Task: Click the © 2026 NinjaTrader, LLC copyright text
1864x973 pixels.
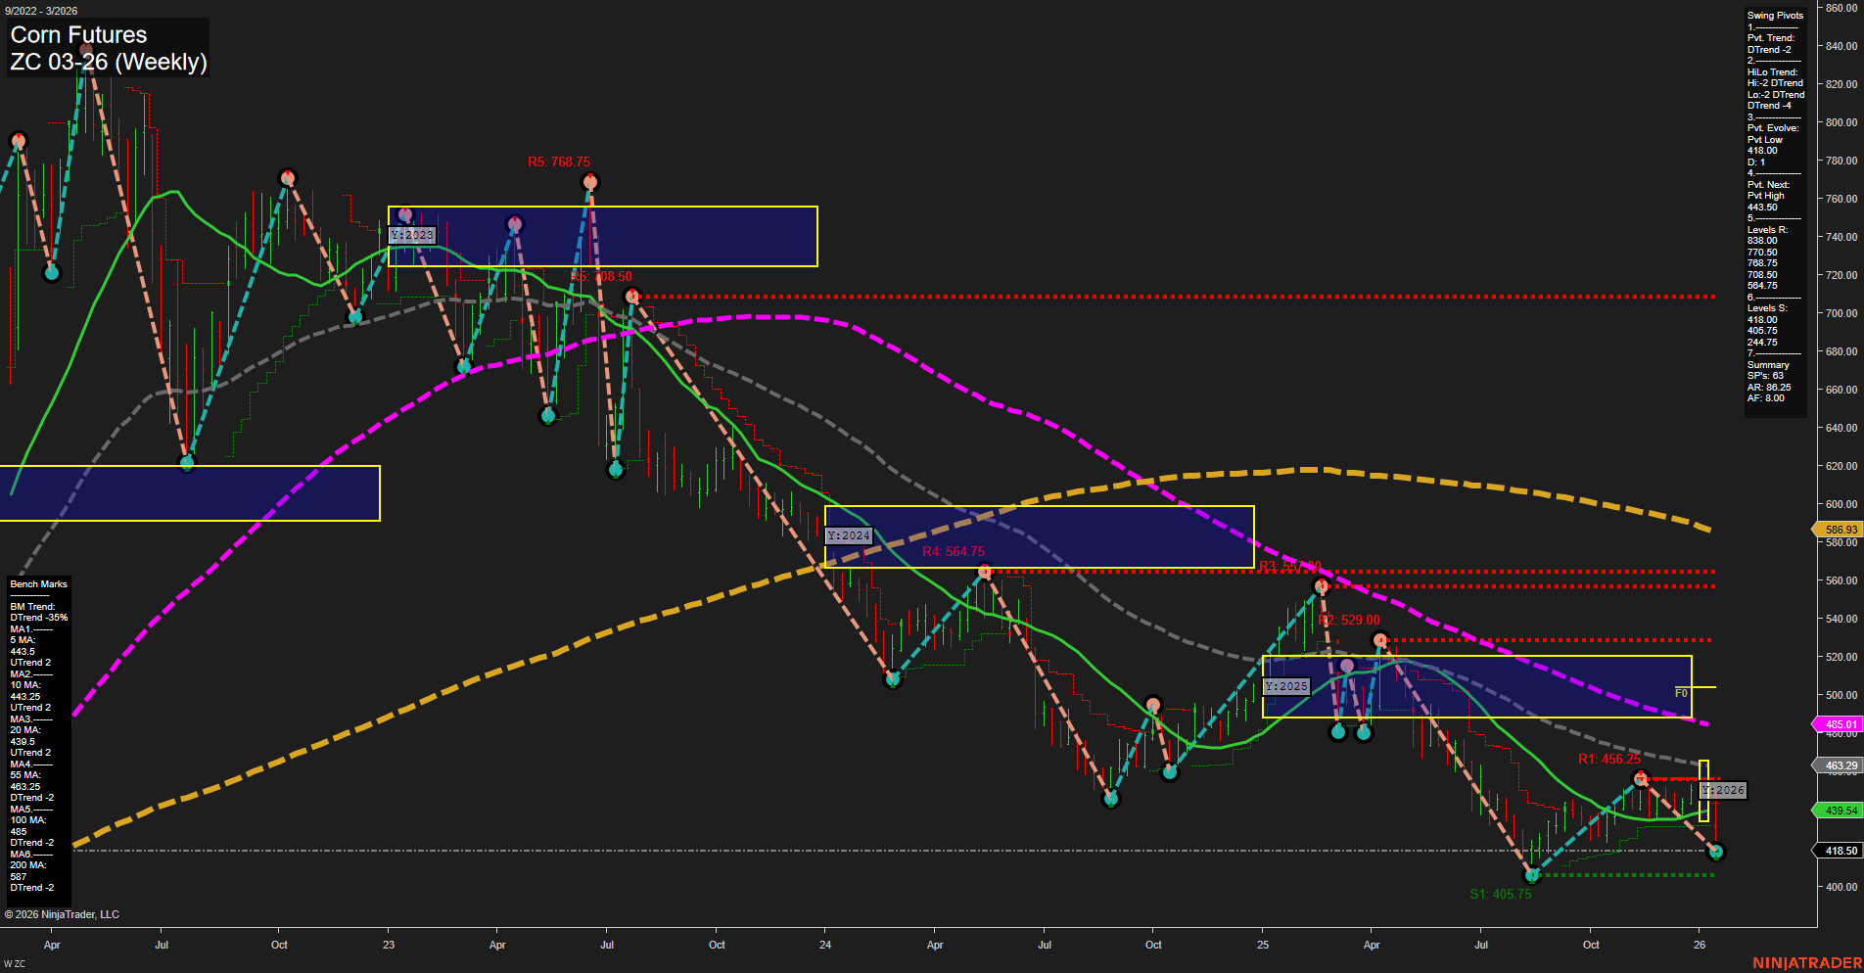Action: coord(63,914)
